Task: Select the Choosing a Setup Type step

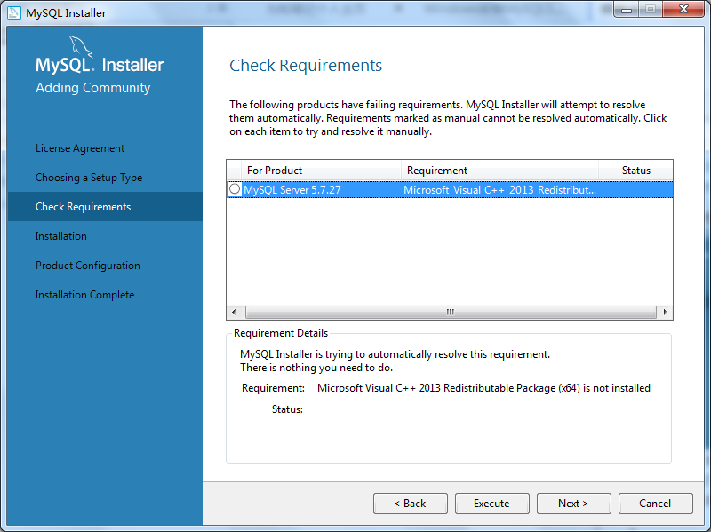Action: [x=91, y=177]
